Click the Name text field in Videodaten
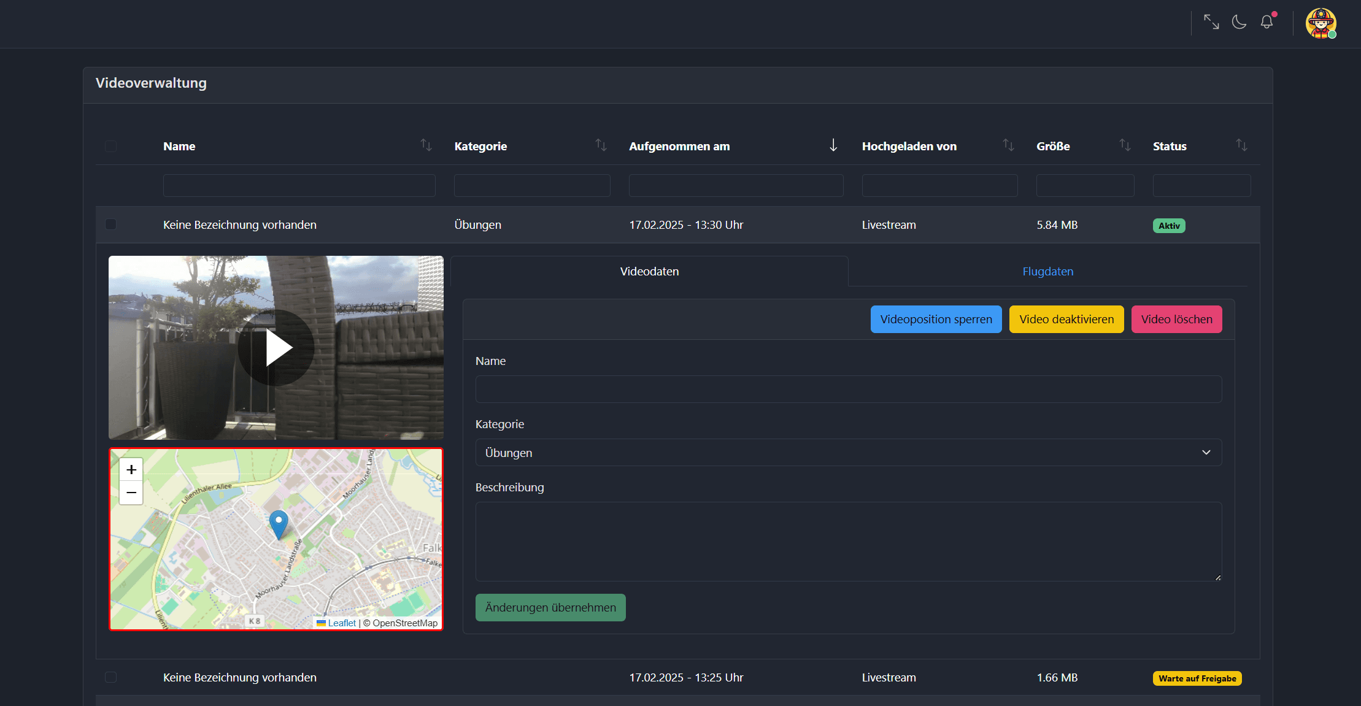1361x706 pixels. coord(848,389)
